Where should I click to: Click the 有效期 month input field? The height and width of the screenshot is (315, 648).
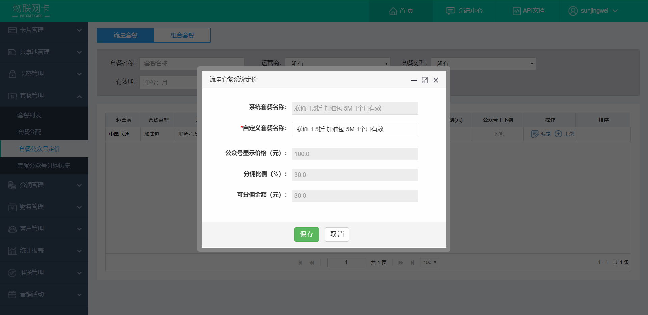click(169, 83)
